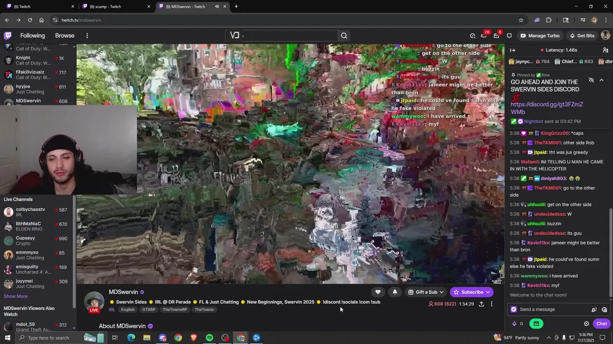Open the whispers speech bubble icon
613x344 pixels.
point(509,35)
